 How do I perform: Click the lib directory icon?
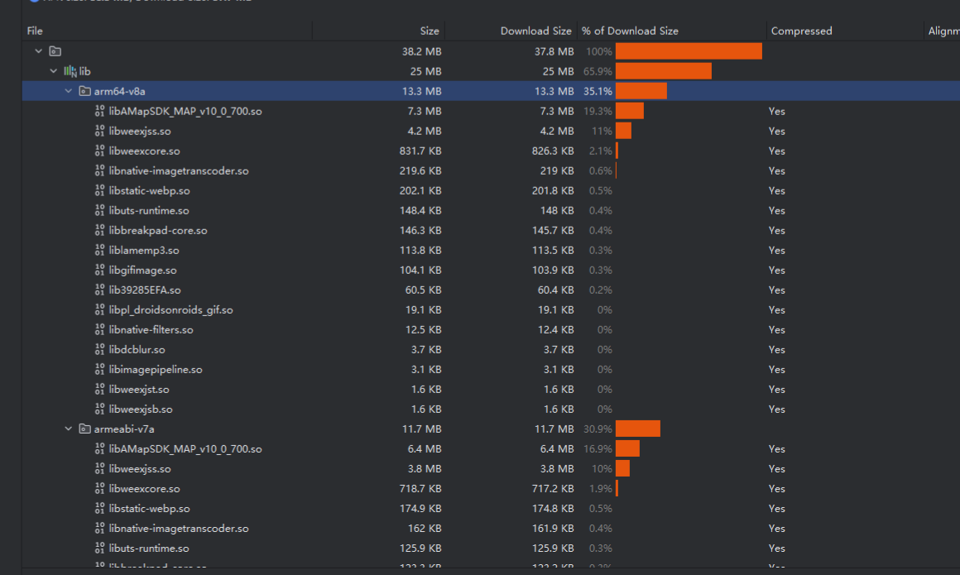70,71
